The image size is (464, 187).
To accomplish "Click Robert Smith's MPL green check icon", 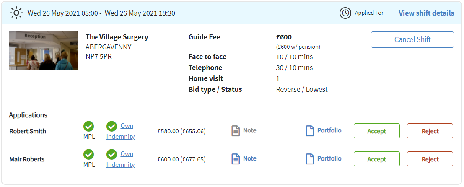I will (x=88, y=126).
